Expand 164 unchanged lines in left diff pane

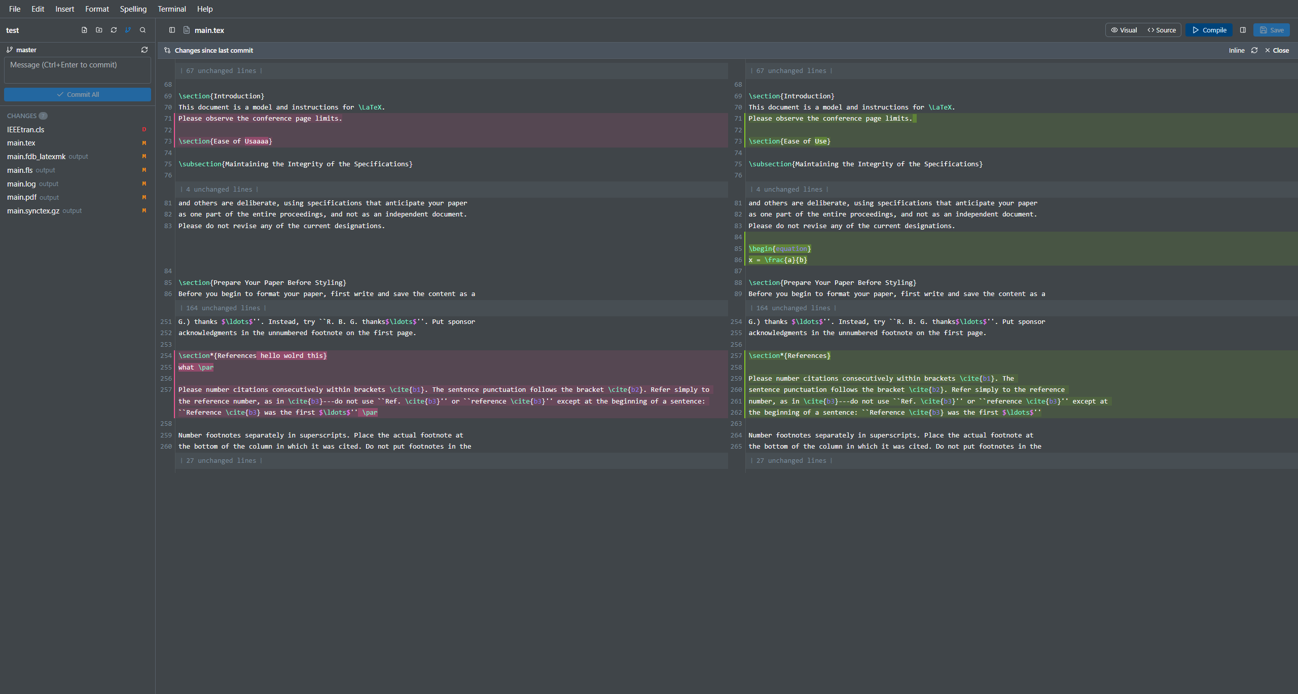tap(224, 308)
